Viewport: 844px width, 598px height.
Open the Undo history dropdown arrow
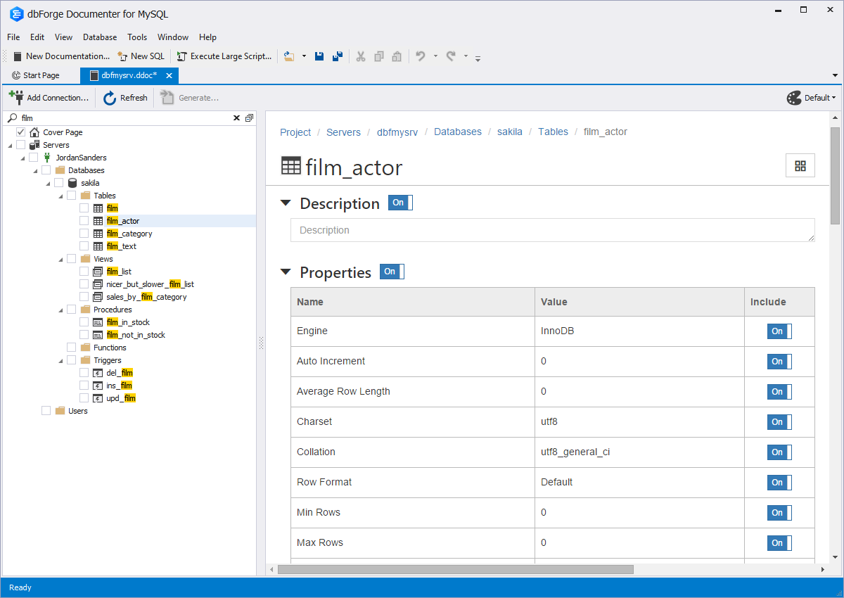pyautogui.click(x=435, y=56)
